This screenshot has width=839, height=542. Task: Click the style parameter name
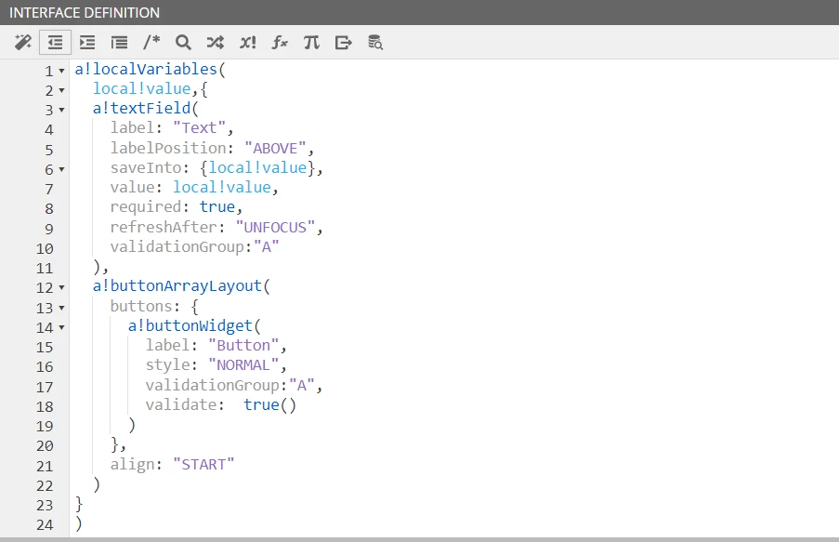click(x=168, y=365)
